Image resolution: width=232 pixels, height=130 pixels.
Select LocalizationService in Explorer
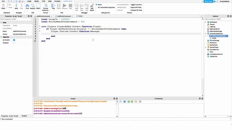click(x=216, y=54)
